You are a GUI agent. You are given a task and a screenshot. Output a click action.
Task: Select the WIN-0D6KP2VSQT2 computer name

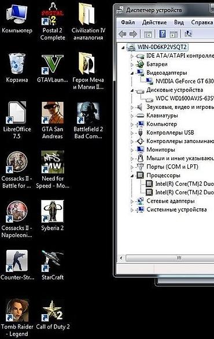click(162, 47)
